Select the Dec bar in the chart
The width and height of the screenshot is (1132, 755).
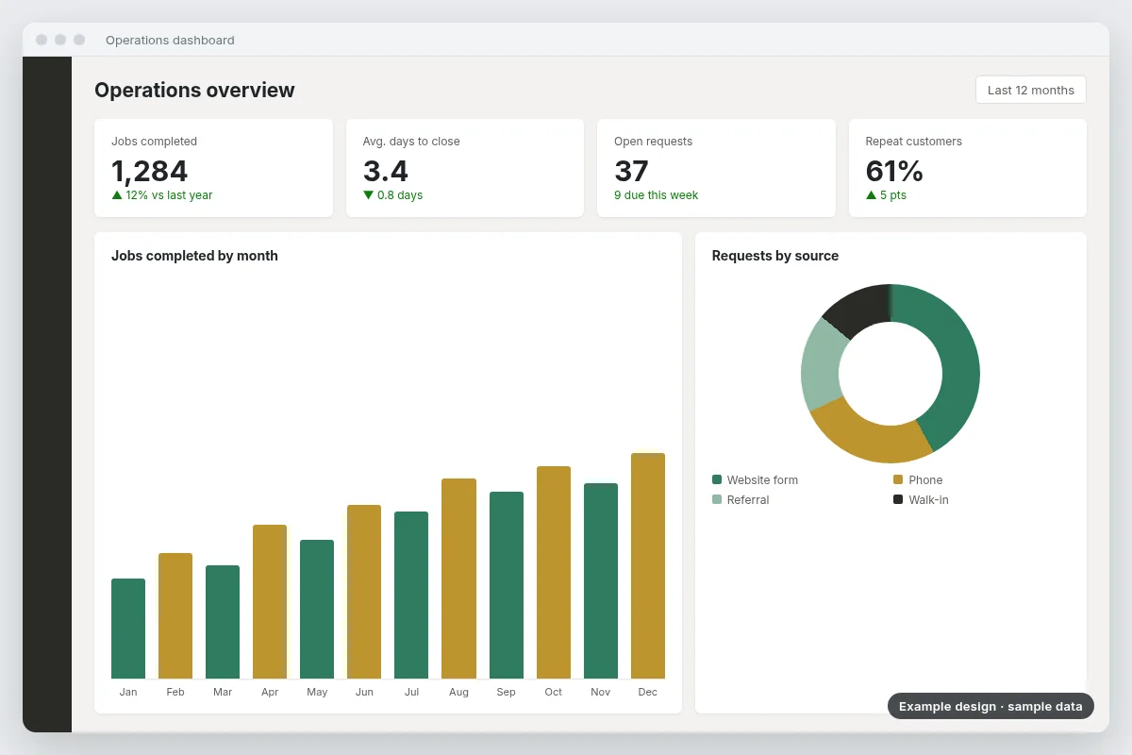(x=648, y=565)
